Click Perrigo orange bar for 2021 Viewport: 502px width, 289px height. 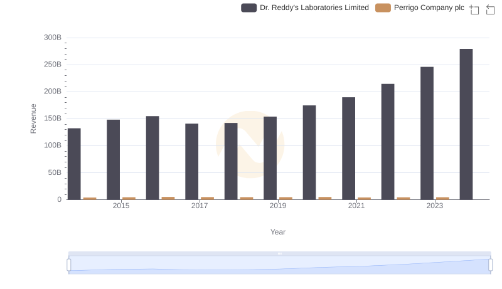click(365, 199)
